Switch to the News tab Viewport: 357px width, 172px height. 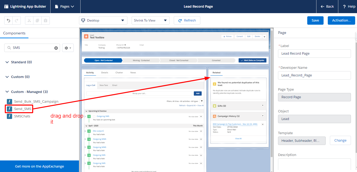click(x=133, y=72)
